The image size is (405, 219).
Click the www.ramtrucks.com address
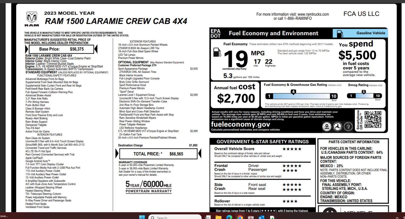coord(313,14)
